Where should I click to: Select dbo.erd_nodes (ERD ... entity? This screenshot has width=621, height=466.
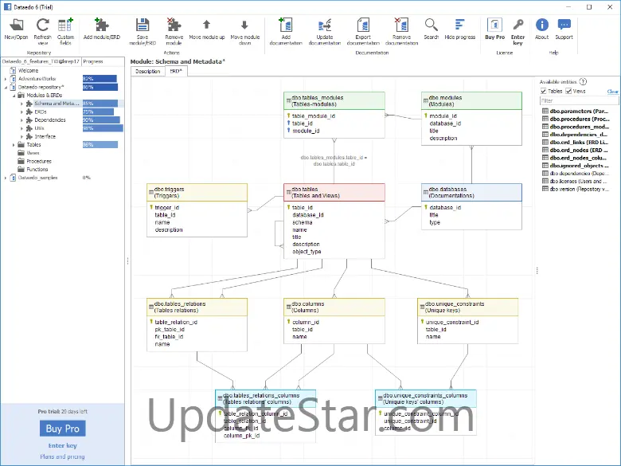pyautogui.click(x=575, y=151)
